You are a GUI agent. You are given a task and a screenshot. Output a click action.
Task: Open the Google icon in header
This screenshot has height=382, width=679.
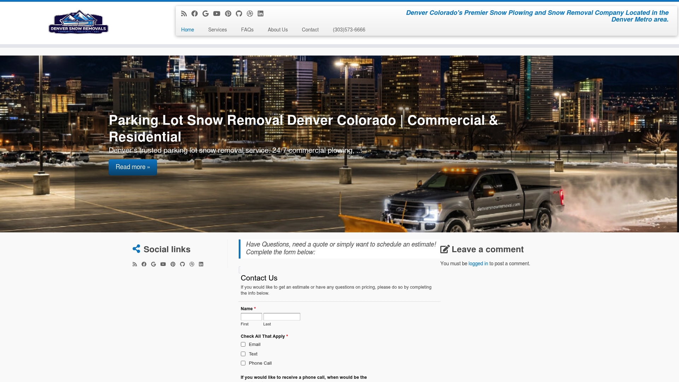point(205,13)
